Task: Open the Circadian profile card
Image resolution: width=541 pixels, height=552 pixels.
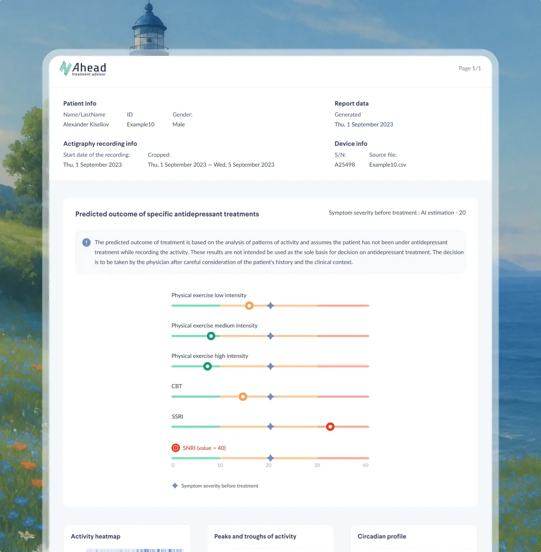Action: [414, 538]
